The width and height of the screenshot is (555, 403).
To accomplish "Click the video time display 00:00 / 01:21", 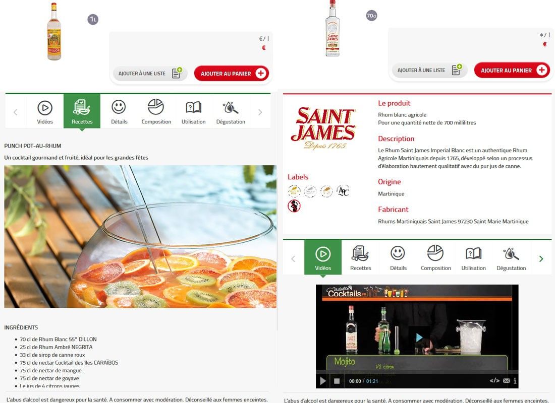I will (363, 381).
